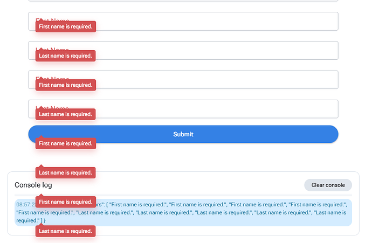Click into the second First Name input
Screen dimensions: 372x243
point(216,80)
